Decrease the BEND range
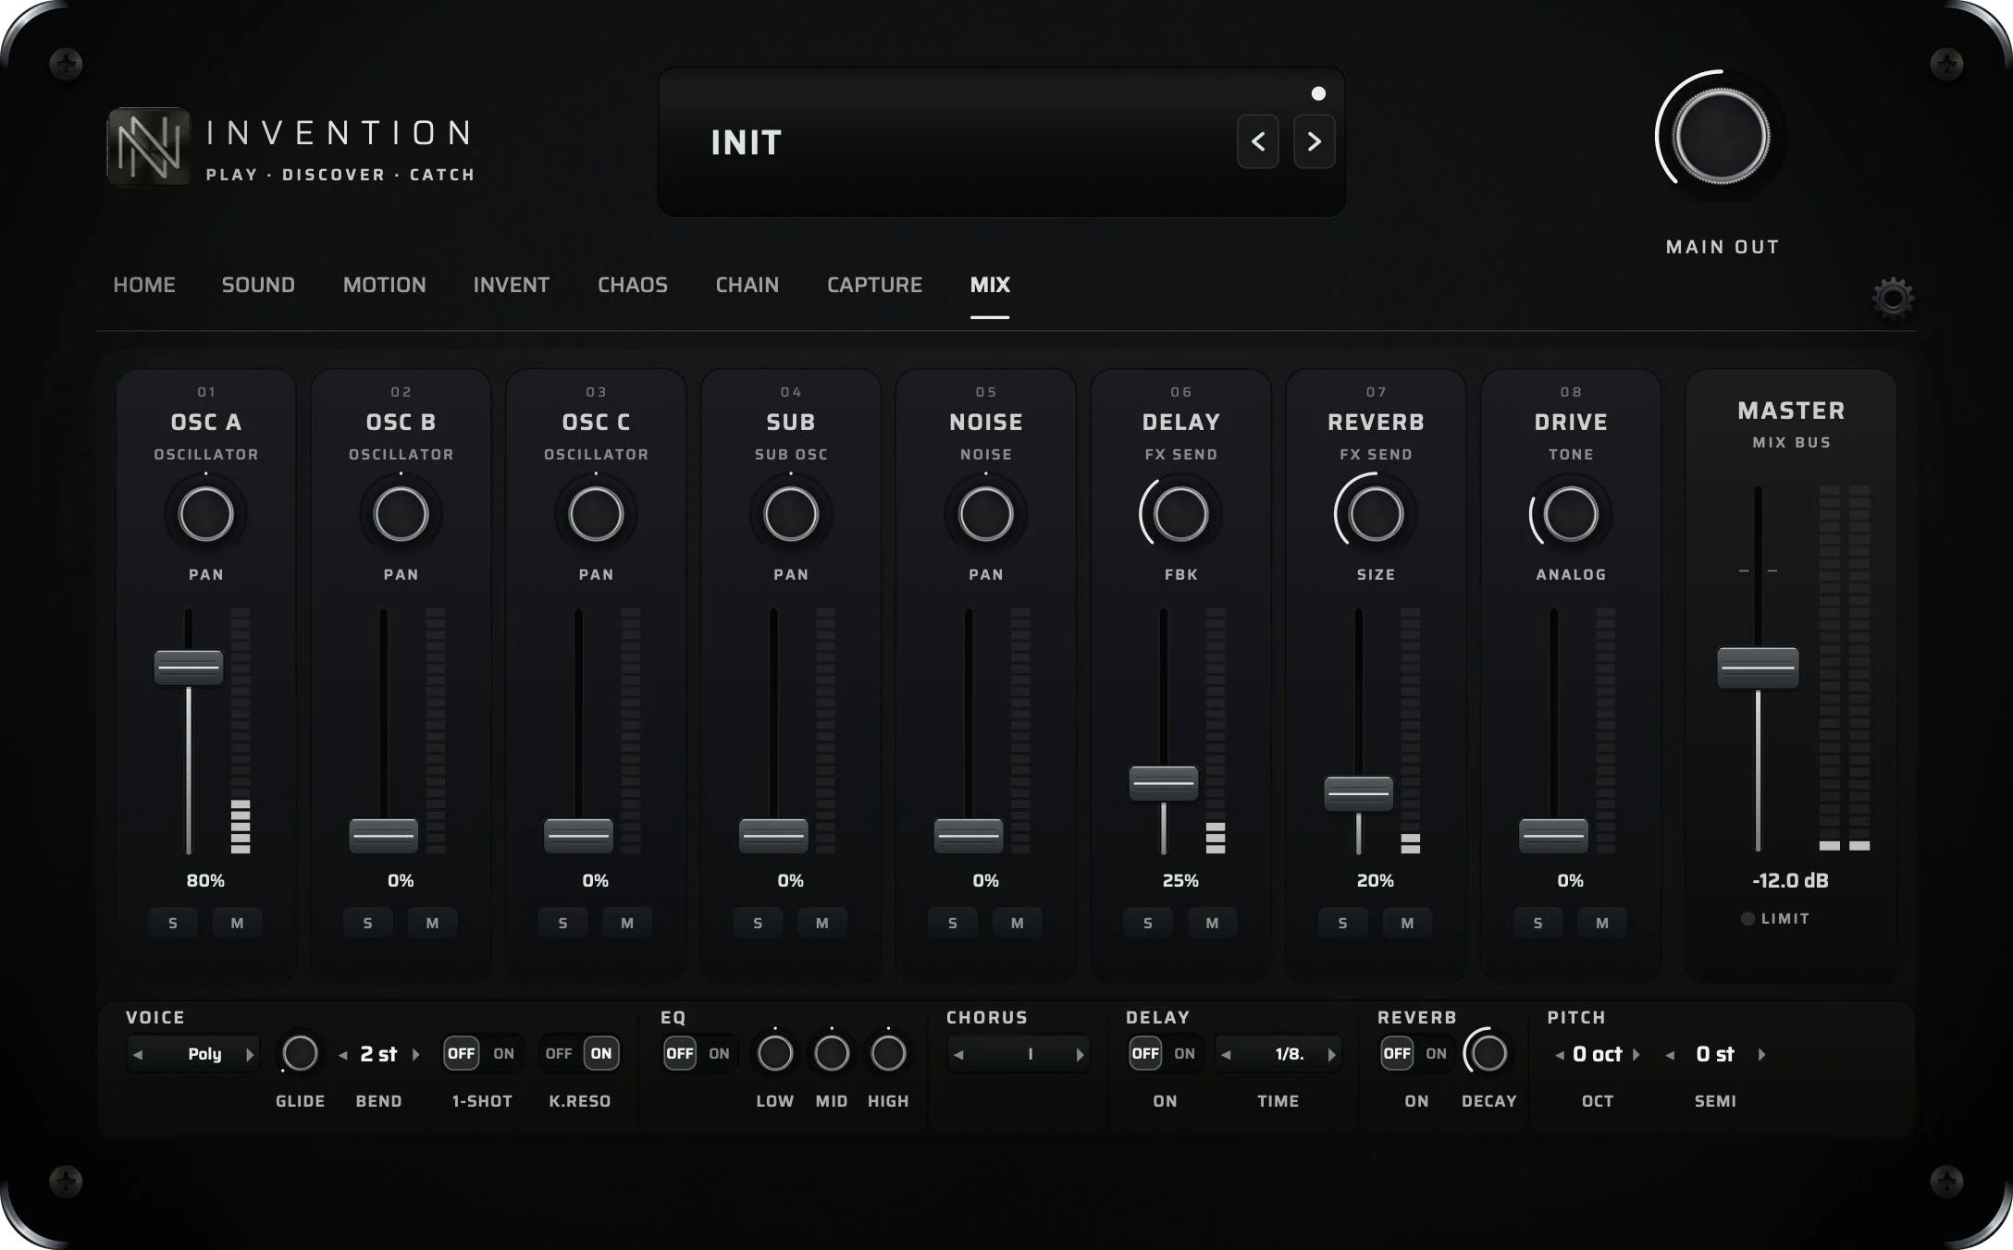The image size is (2013, 1250). (343, 1055)
